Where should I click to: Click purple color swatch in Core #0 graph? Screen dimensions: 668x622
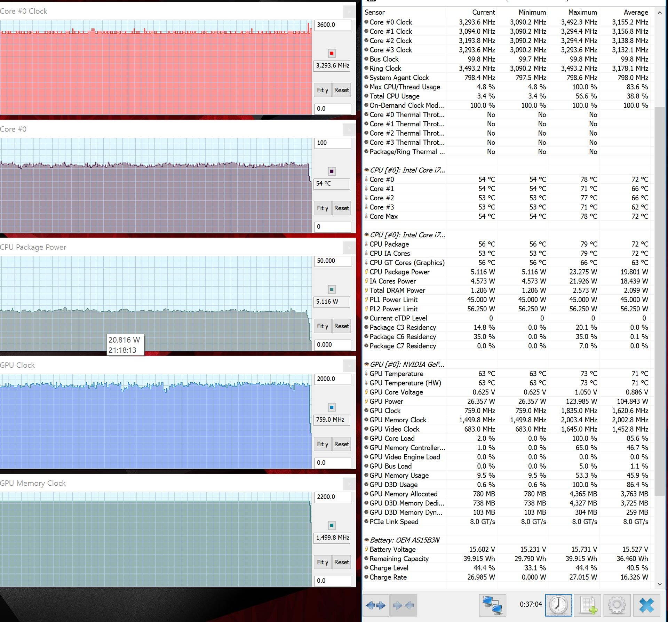pyautogui.click(x=332, y=171)
